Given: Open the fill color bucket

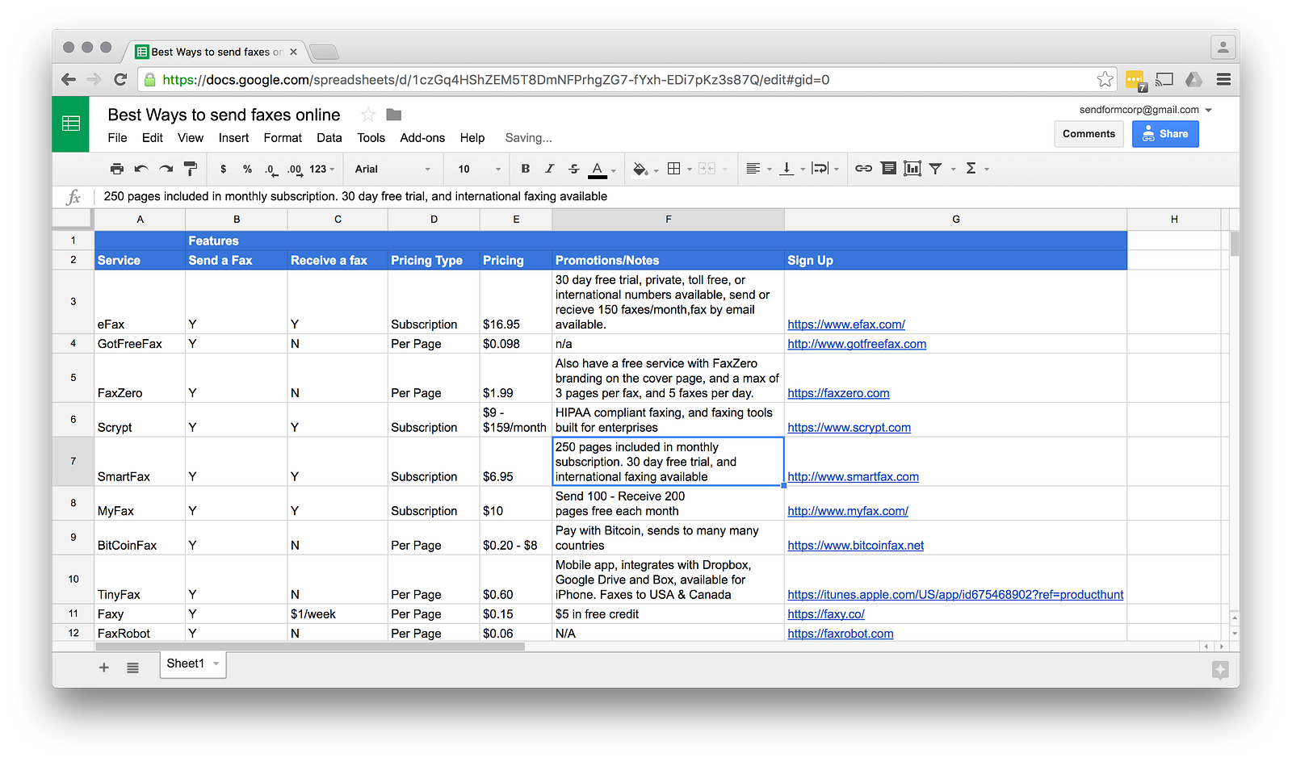Looking at the screenshot, I should coord(640,169).
